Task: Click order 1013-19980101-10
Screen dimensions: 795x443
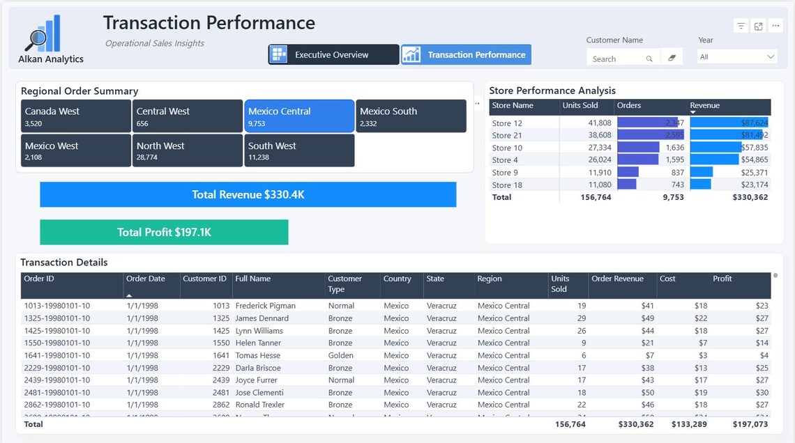Action: 56,306
